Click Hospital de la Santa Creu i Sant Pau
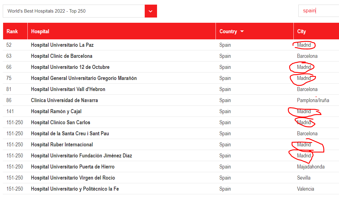The width and height of the screenshot is (339, 206). click(70, 133)
